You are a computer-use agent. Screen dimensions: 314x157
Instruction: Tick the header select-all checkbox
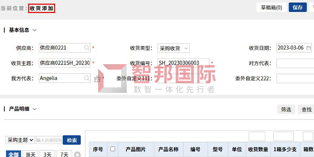coord(113,149)
